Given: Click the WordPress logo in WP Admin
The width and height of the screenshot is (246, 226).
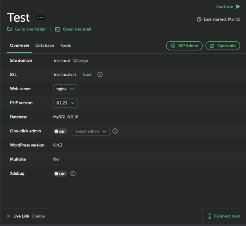Looking at the screenshot, I should tap(173, 46).
